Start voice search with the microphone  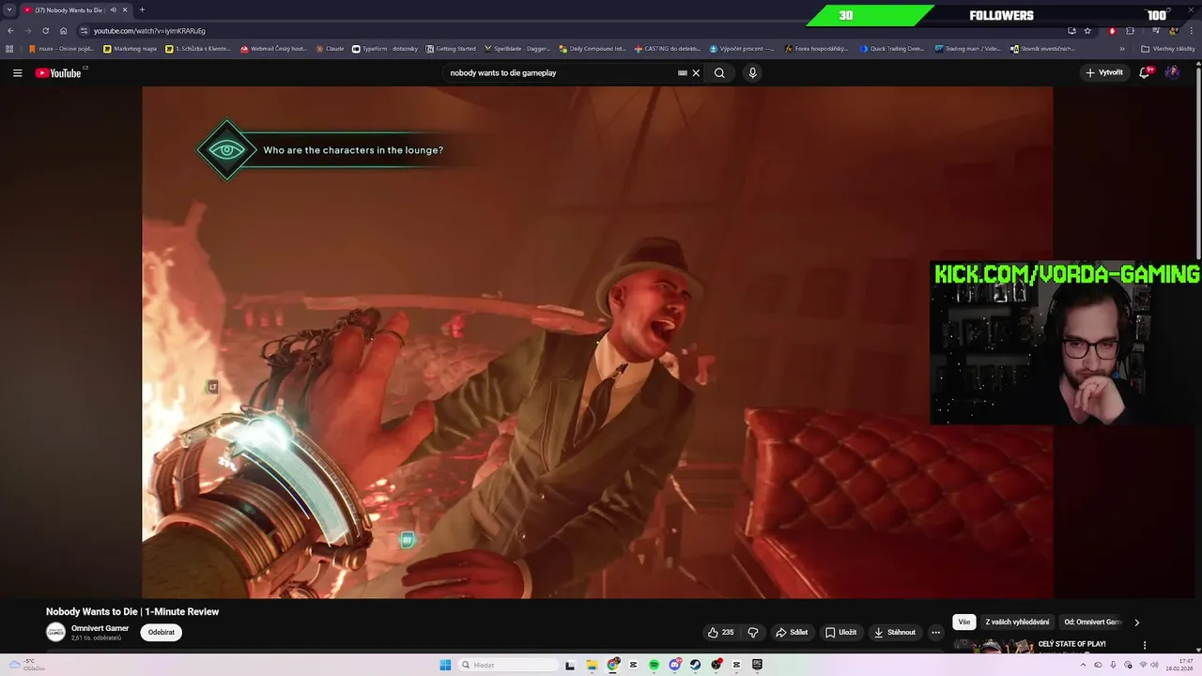[x=752, y=72]
